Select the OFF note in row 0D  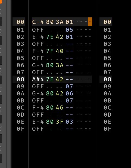pyautogui.click(x=38, y=115)
